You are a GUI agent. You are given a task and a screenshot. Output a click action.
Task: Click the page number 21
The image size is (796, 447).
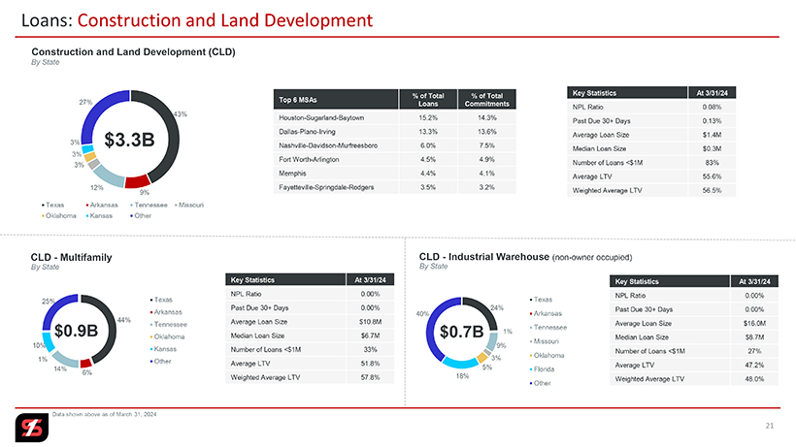tap(770, 426)
